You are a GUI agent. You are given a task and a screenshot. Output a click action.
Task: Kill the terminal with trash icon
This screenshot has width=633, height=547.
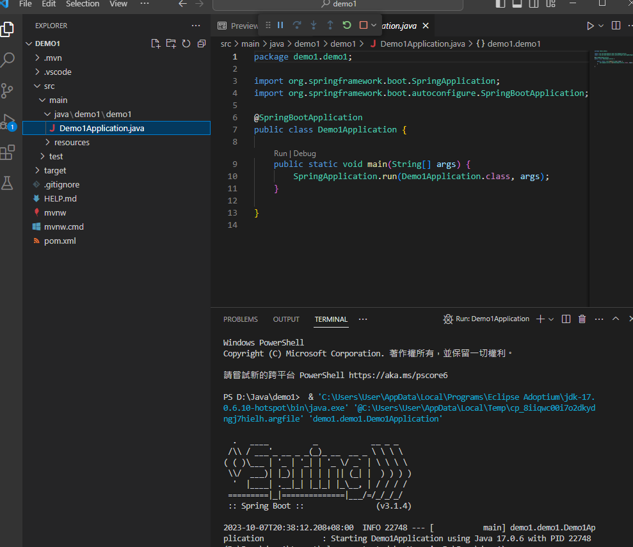click(x=582, y=319)
